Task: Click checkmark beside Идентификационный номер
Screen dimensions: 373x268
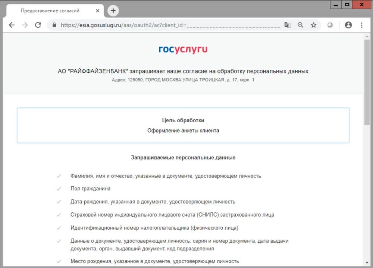Action: click(59, 228)
